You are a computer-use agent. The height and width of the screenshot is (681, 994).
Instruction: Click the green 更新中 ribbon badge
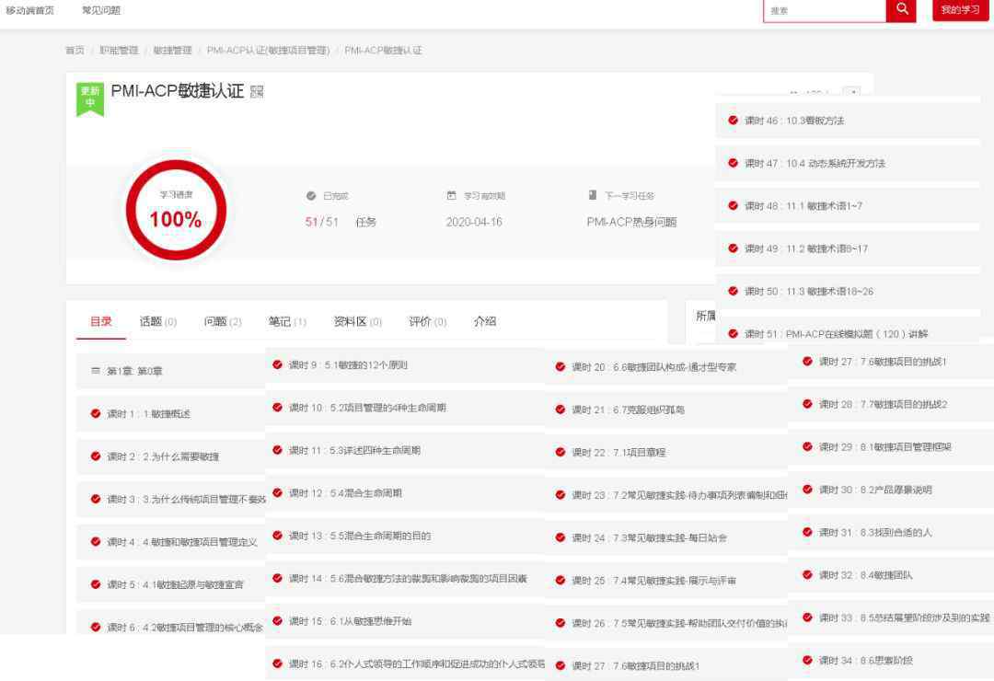tap(90, 99)
